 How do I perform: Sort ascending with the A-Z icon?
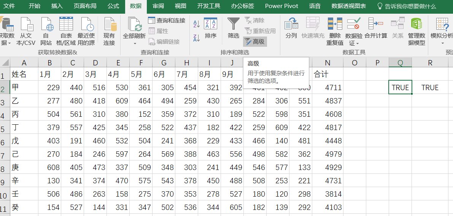tap(197, 24)
